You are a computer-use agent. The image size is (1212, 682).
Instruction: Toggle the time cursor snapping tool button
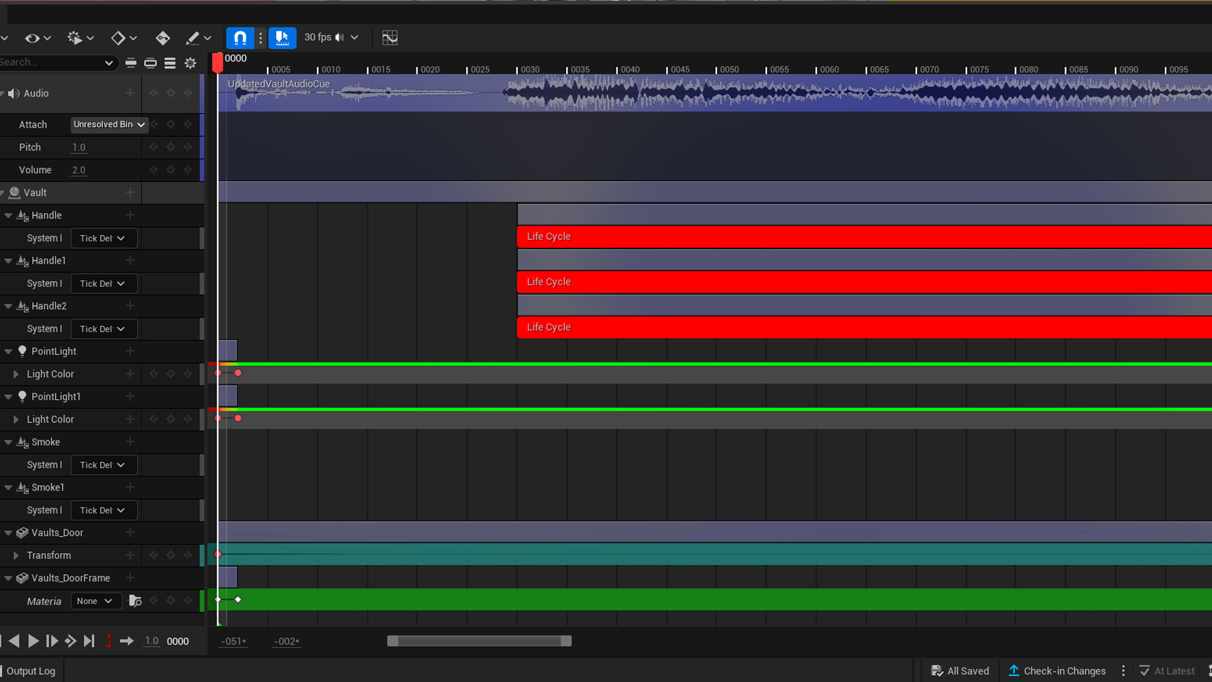coord(282,38)
